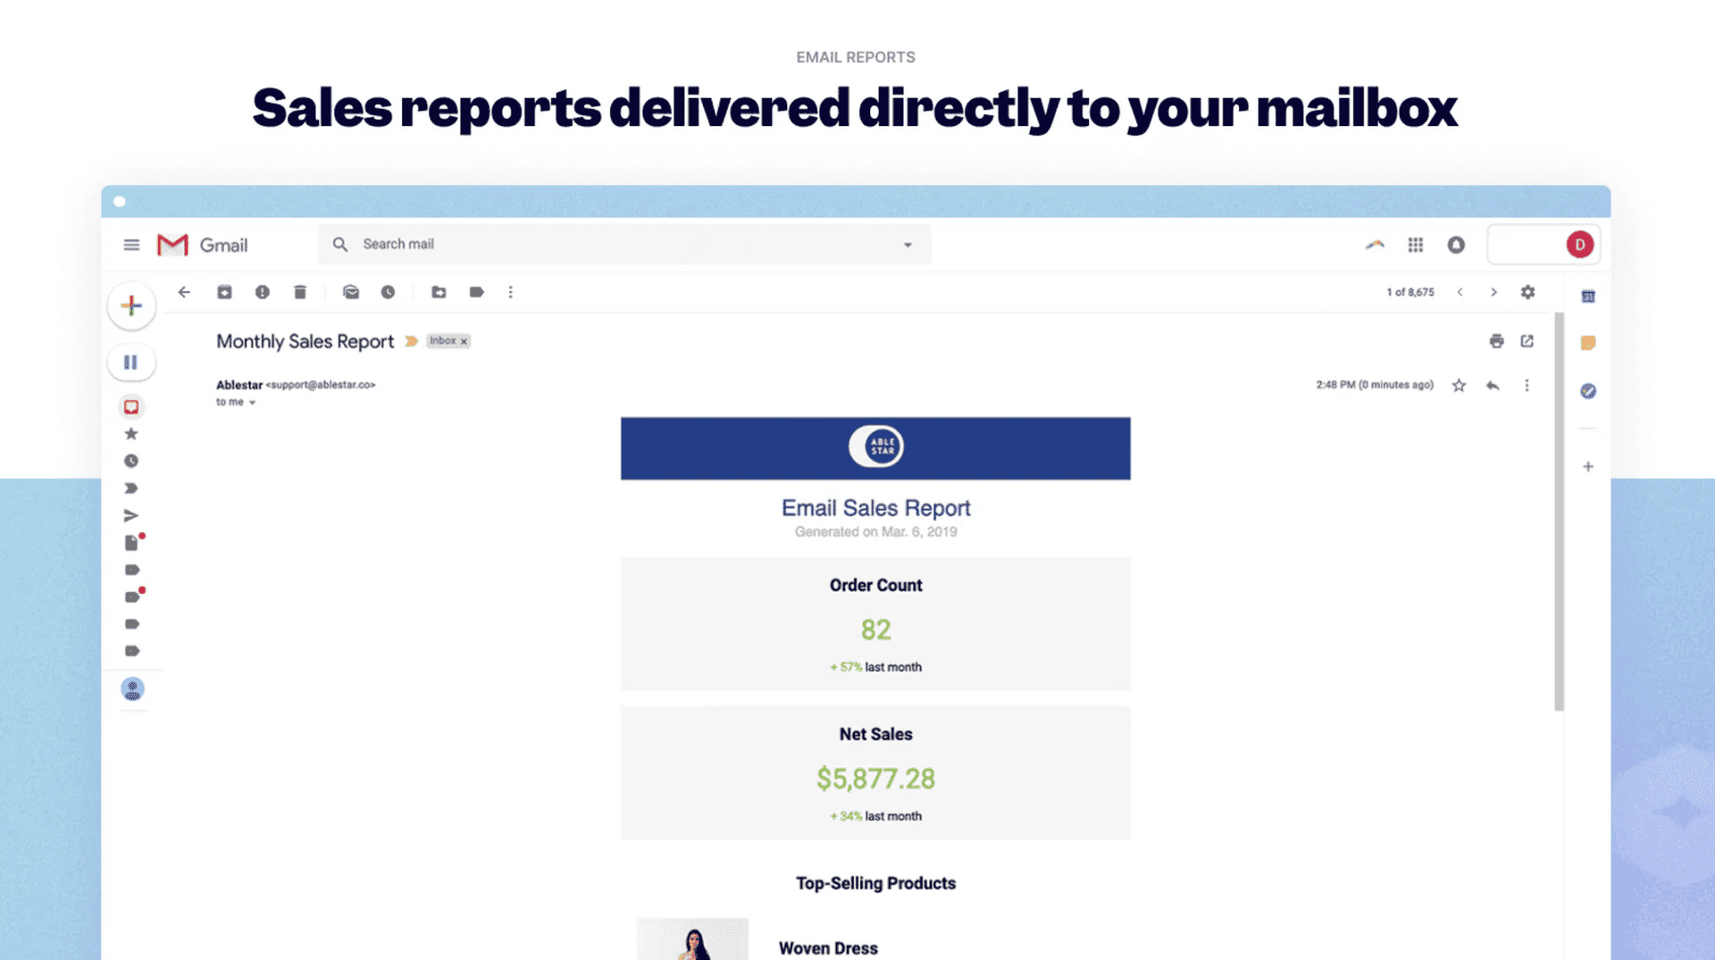This screenshot has width=1715, height=960.
Task: Go to the newer email chevron
Action: point(1460,292)
